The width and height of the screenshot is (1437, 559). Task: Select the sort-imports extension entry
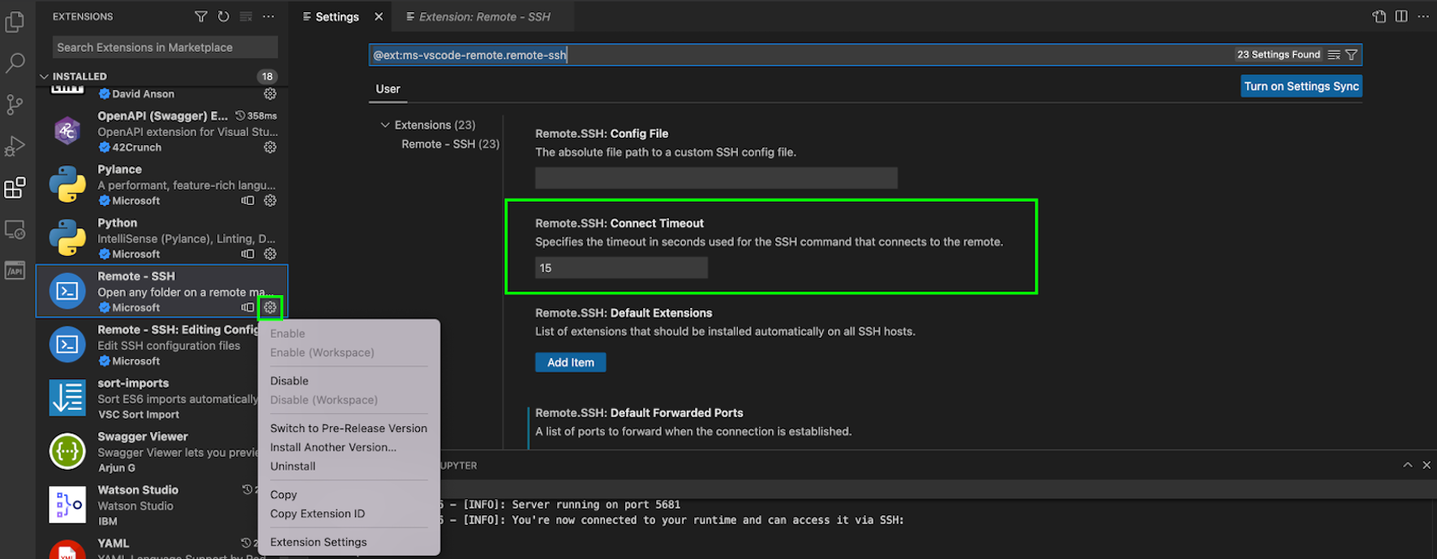148,399
